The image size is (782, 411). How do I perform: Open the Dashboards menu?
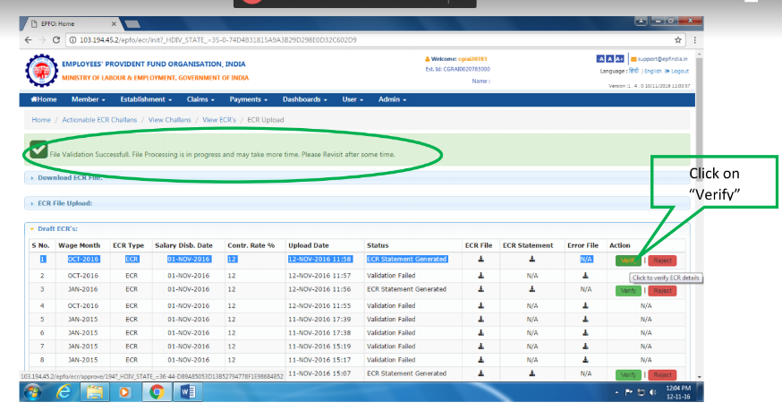[x=304, y=99]
